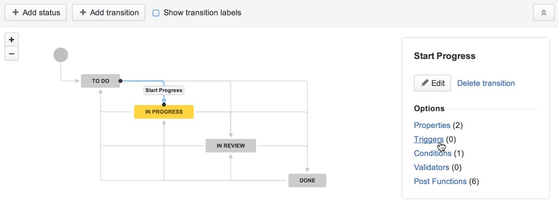Click the Add transition button
558x224 pixels.
tap(109, 13)
